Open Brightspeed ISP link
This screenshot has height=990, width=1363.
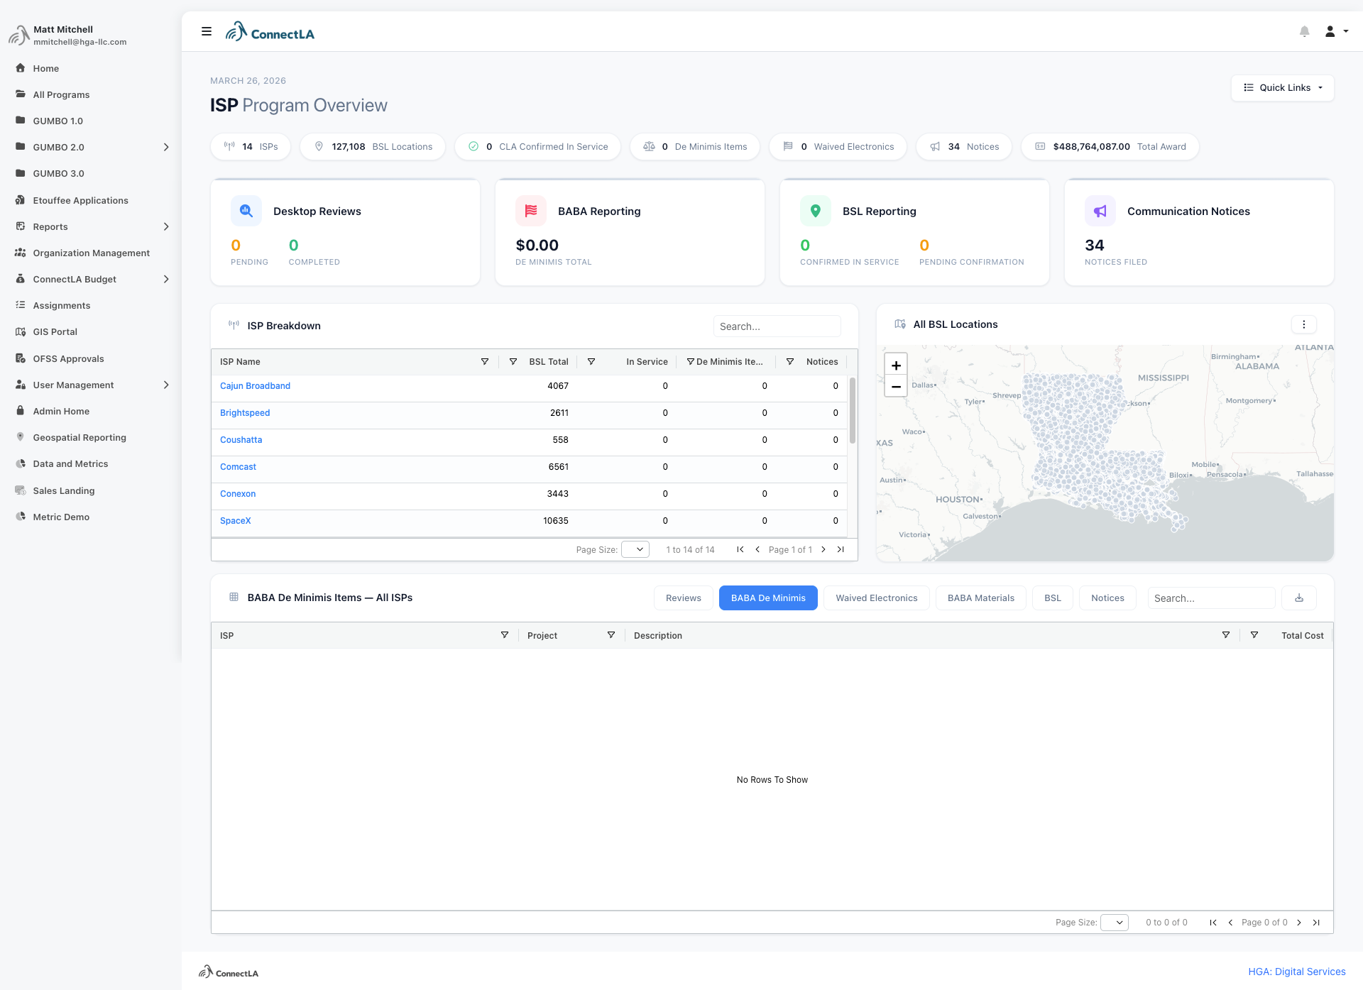245,413
